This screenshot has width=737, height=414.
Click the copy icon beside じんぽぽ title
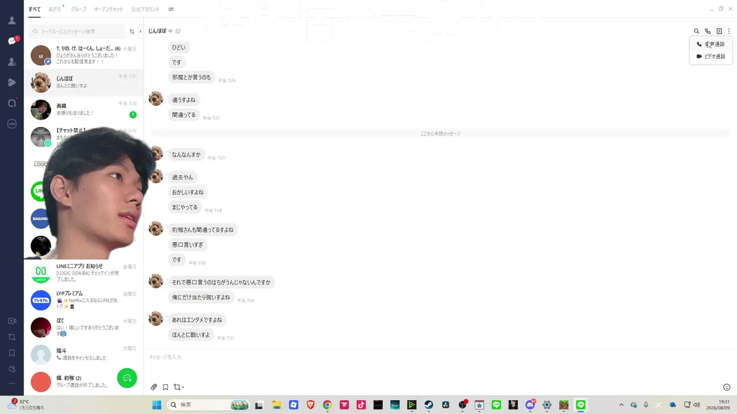178,31
